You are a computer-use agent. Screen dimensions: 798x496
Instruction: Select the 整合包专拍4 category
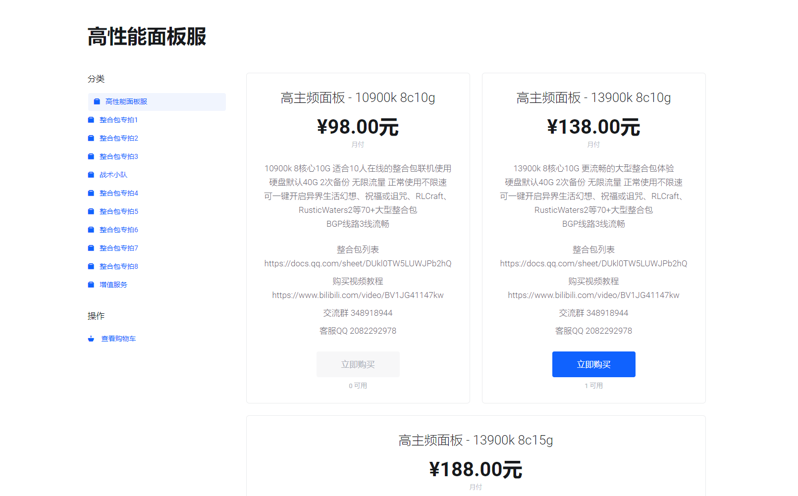[119, 193]
